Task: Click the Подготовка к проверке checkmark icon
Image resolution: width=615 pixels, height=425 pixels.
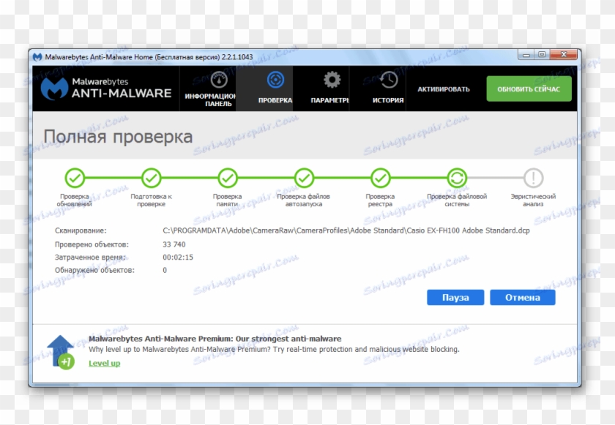Action: click(x=152, y=178)
